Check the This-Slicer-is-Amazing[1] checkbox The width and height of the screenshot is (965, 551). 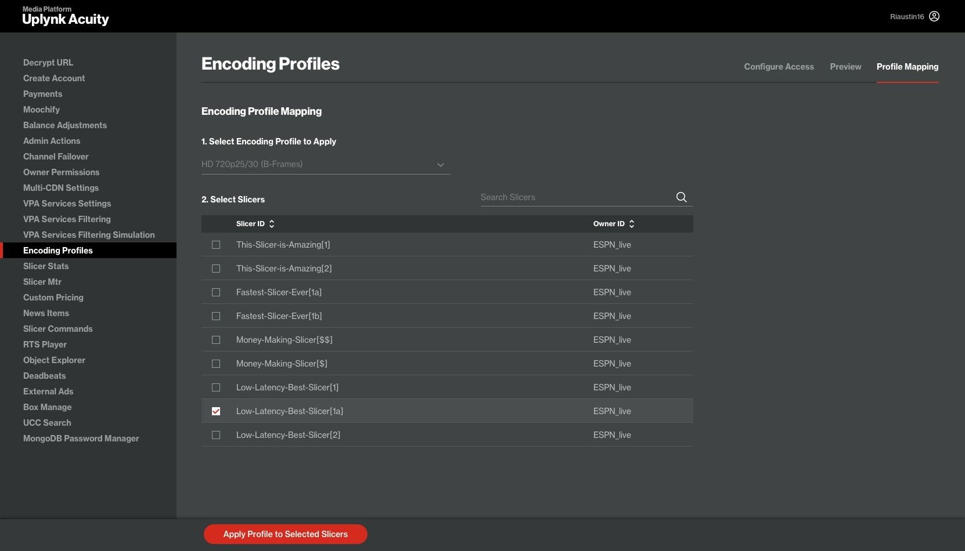[x=216, y=245]
